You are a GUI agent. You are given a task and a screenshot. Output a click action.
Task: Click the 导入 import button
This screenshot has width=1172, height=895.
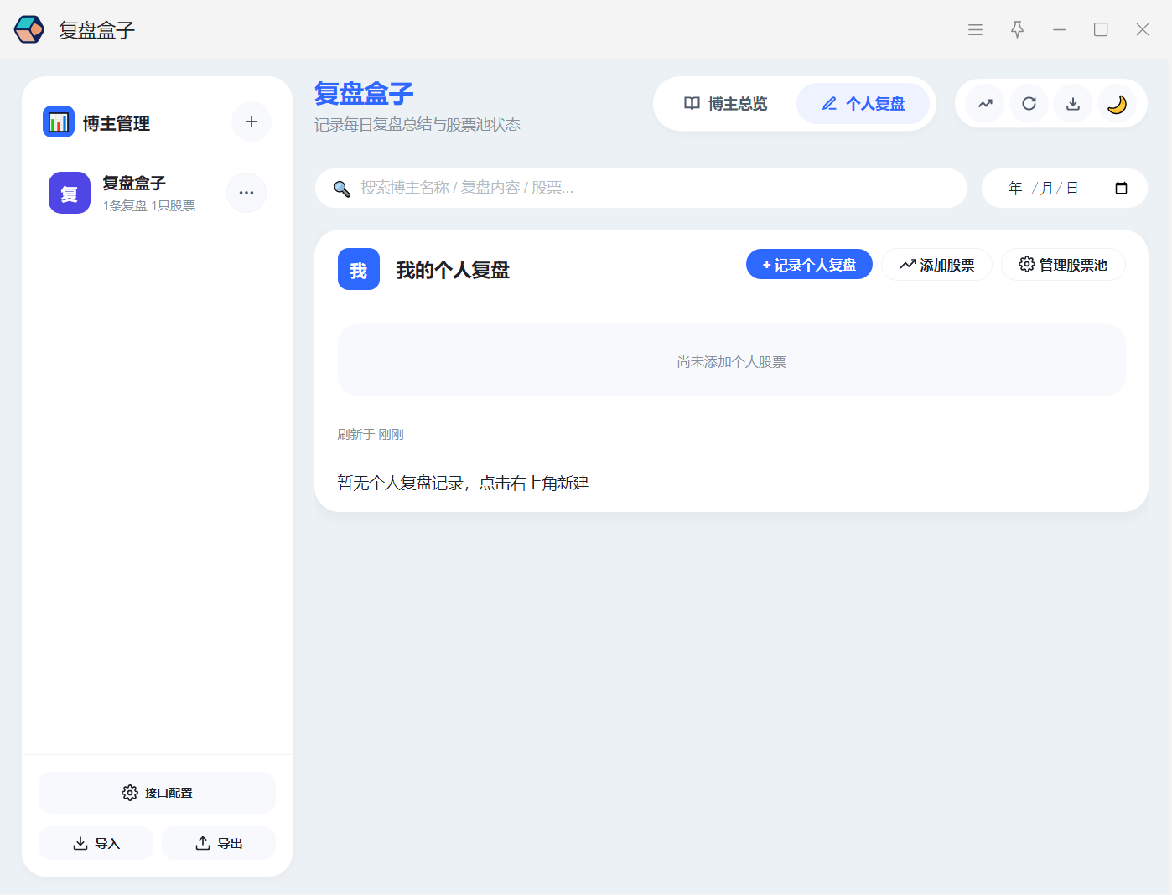pyautogui.click(x=96, y=843)
